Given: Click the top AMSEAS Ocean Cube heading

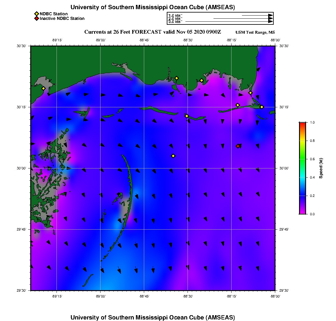Looking at the screenshot, I should tap(153, 7).
